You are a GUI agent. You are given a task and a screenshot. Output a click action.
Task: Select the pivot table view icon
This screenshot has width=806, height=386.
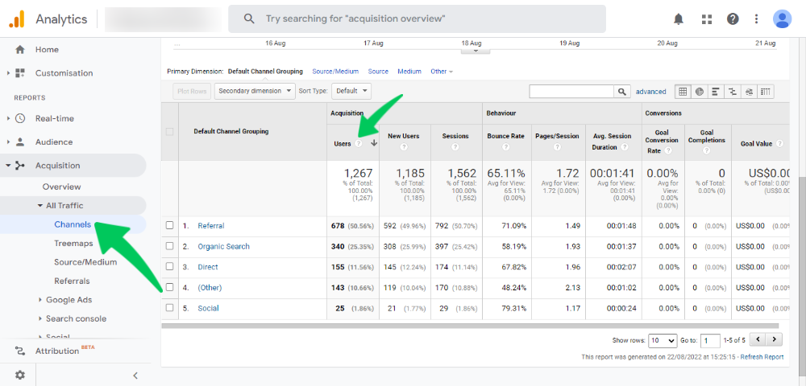tap(767, 92)
